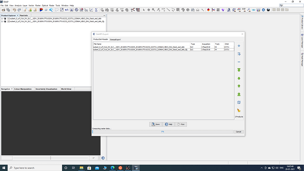Open navigation panel help question icon
The height and width of the screenshot is (171, 304).
[103, 158]
